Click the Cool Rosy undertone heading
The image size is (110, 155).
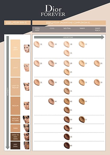click(x=37, y=29)
